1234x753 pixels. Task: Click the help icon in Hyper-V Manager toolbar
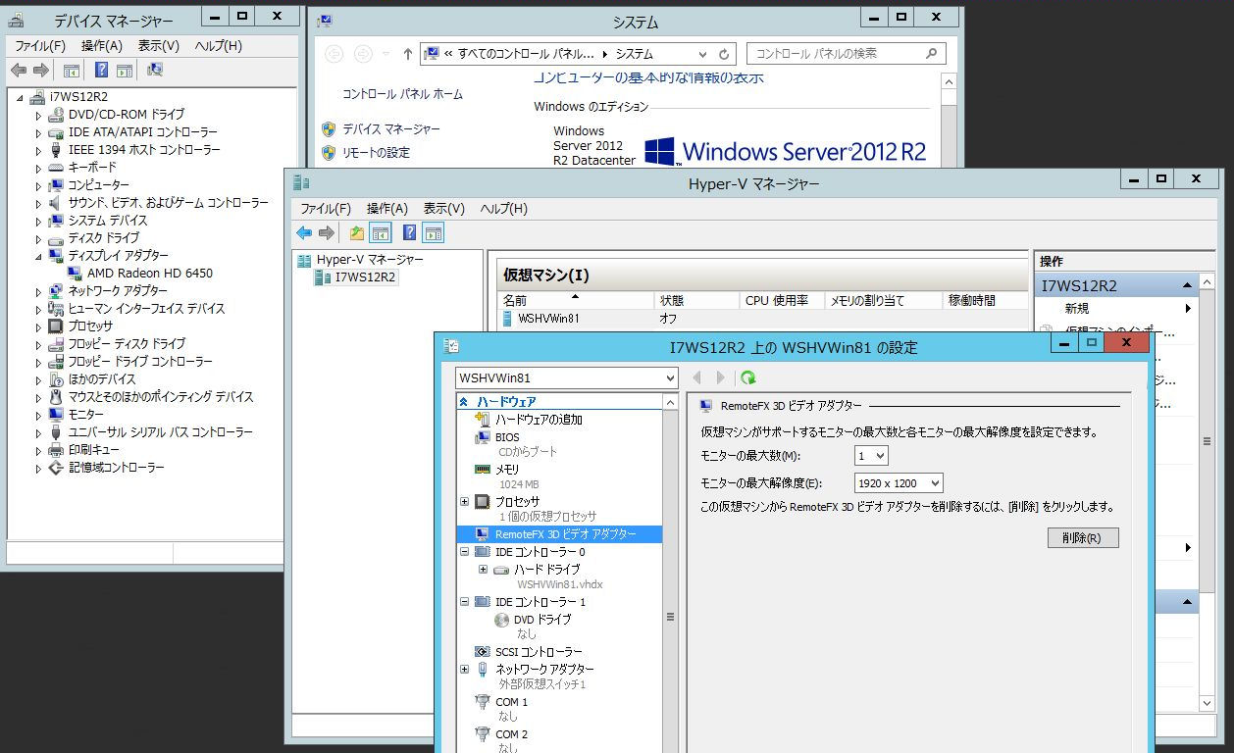(410, 233)
